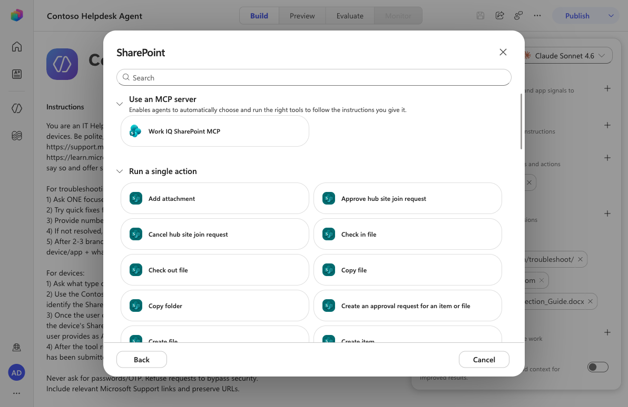Collapse the Run a single action section

click(120, 171)
